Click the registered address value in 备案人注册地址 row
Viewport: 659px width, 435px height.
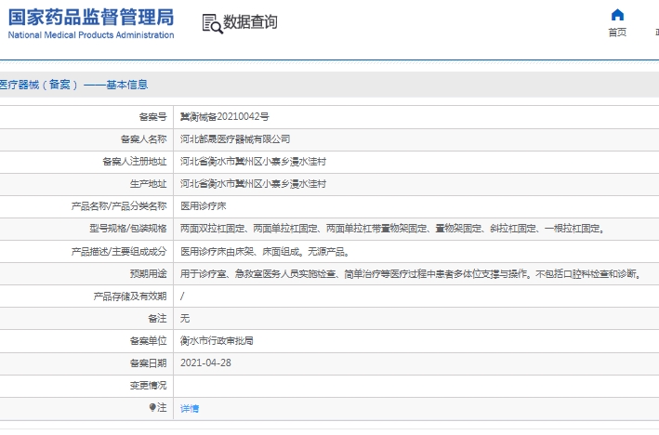(x=253, y=162)
